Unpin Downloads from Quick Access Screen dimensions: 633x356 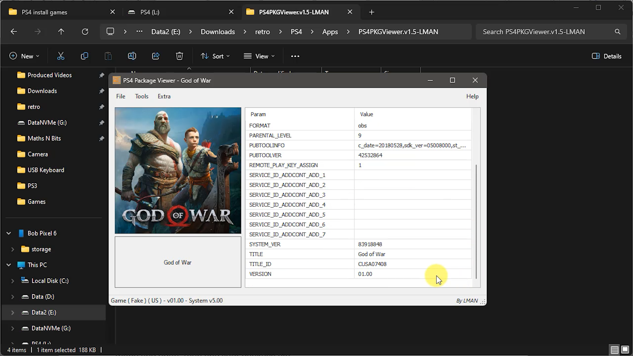102,91
